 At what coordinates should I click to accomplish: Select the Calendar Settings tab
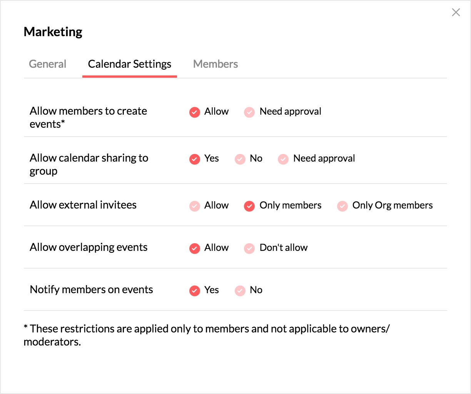[x=130, y=64]
